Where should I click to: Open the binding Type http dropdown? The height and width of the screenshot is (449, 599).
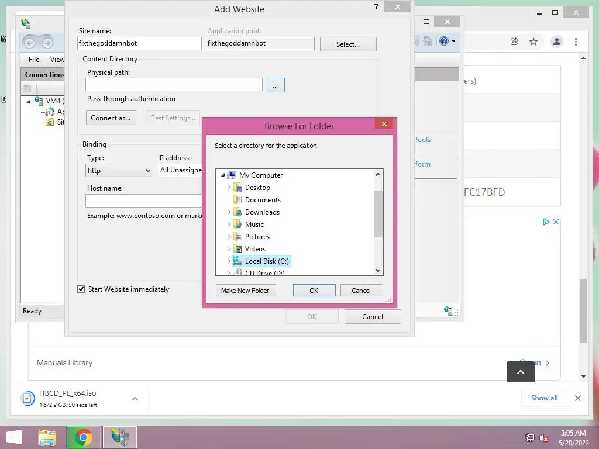point(119,170)
